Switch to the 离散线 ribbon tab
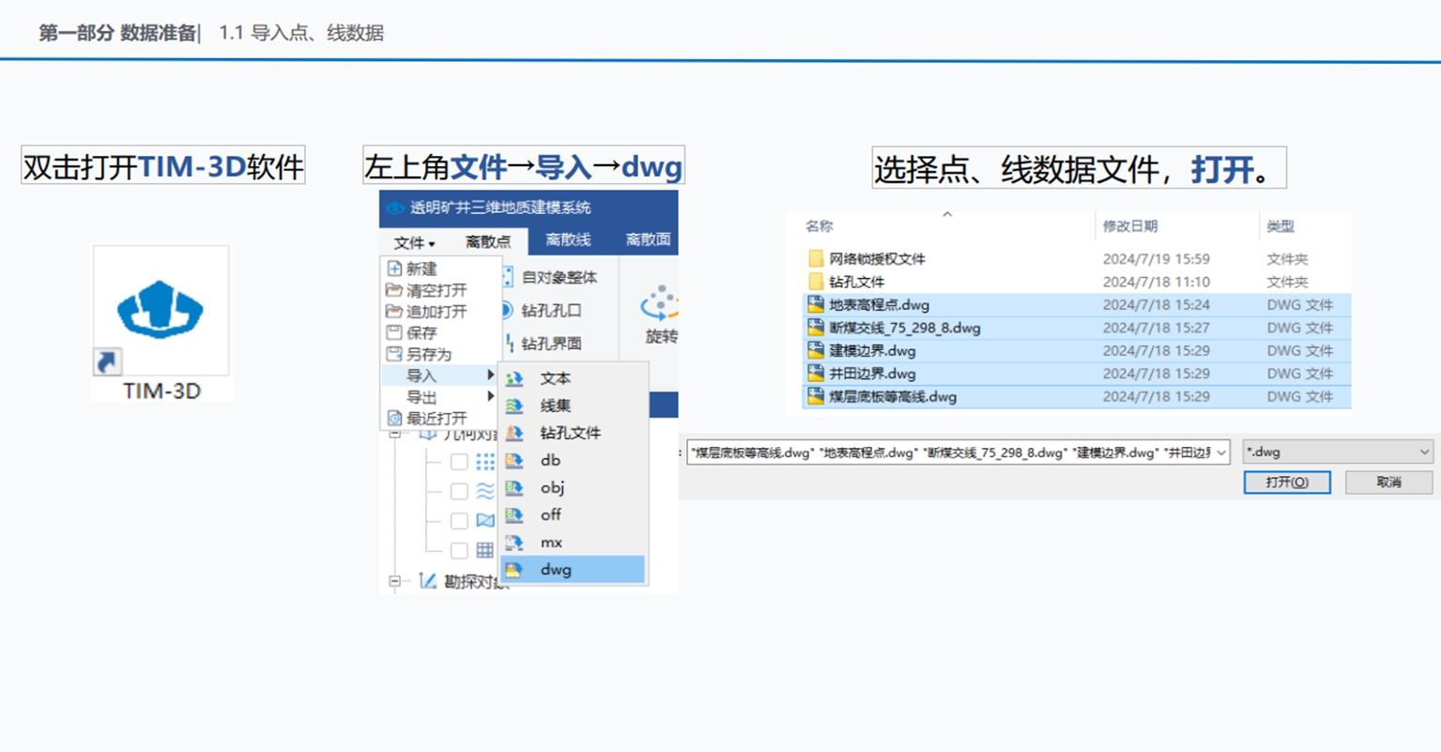 pyautogui.click(x=568, y=240)
